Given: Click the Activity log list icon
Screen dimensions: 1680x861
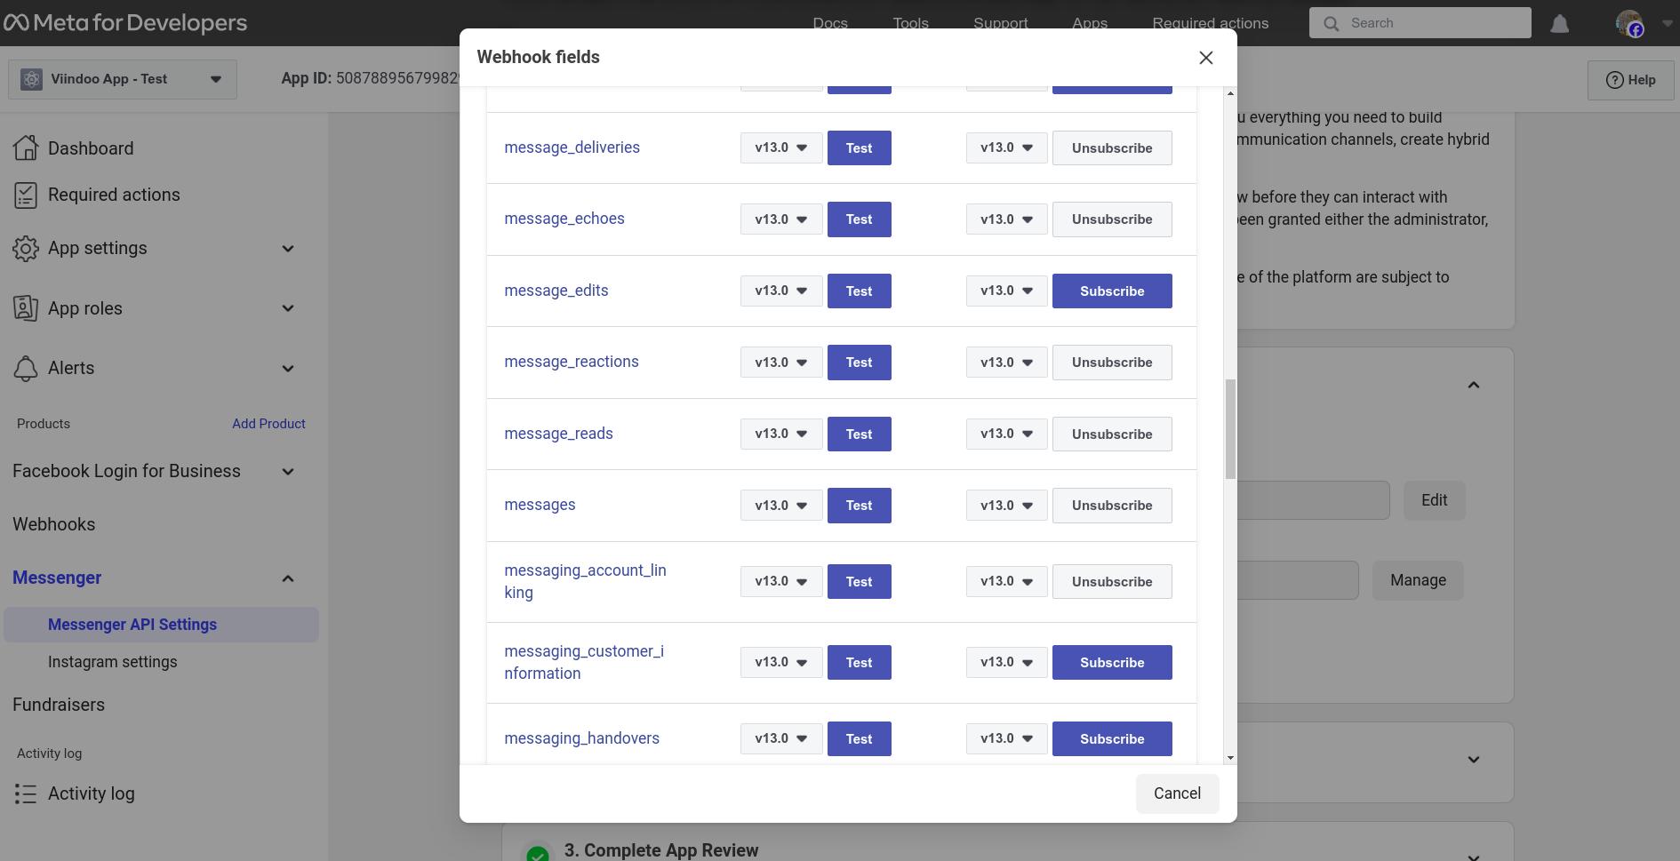Looking at the screenshot, I should 26,793.
